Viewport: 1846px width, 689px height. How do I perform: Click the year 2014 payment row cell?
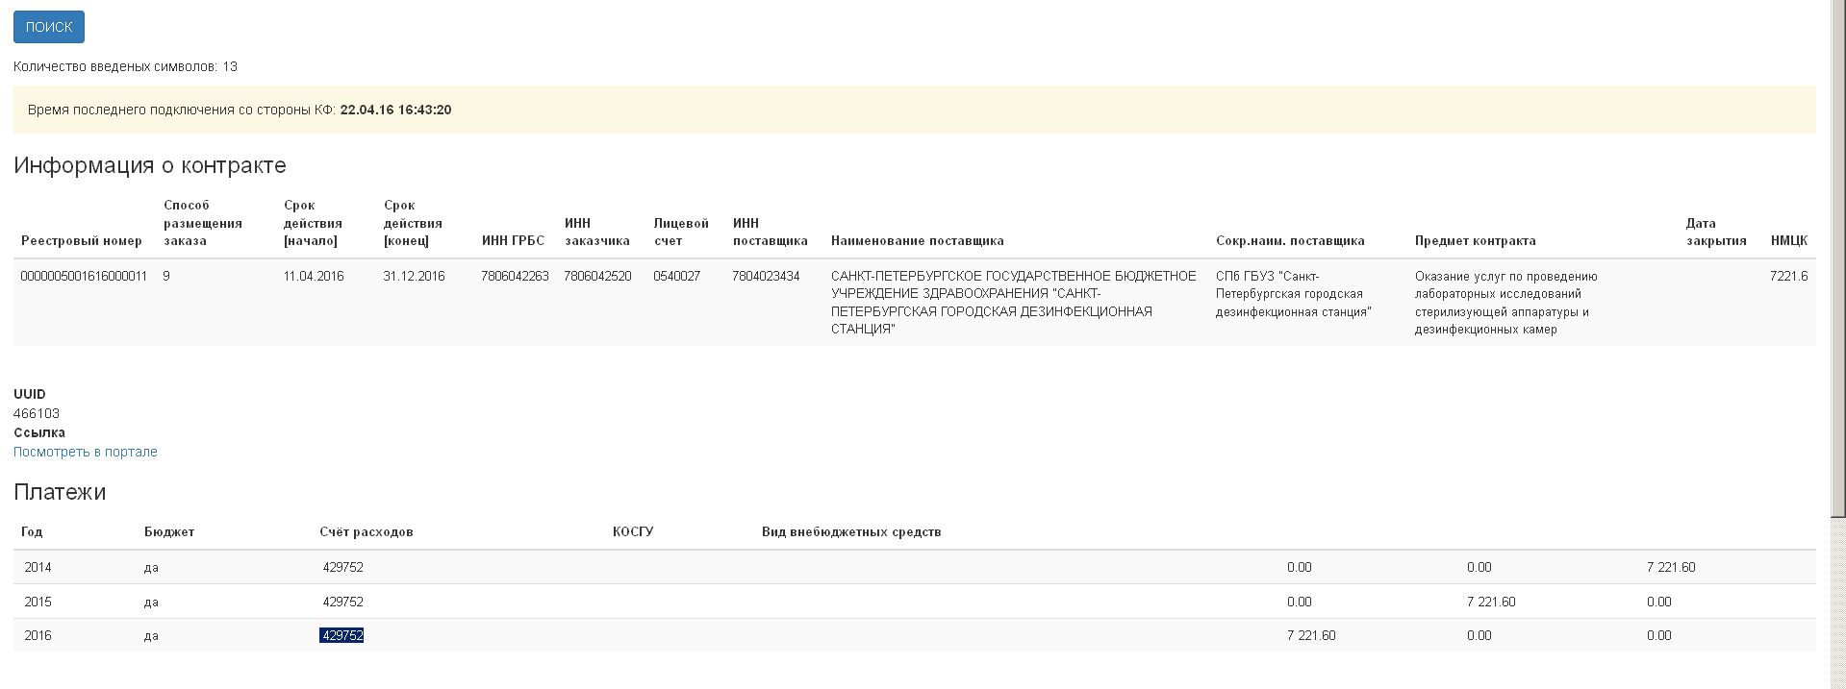(38, 567)
